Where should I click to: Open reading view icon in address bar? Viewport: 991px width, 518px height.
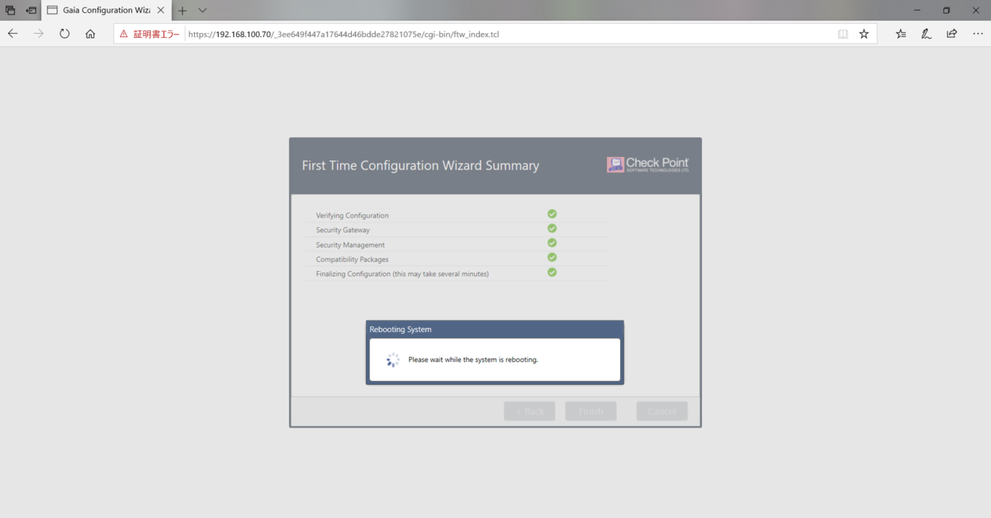(842, 35)
